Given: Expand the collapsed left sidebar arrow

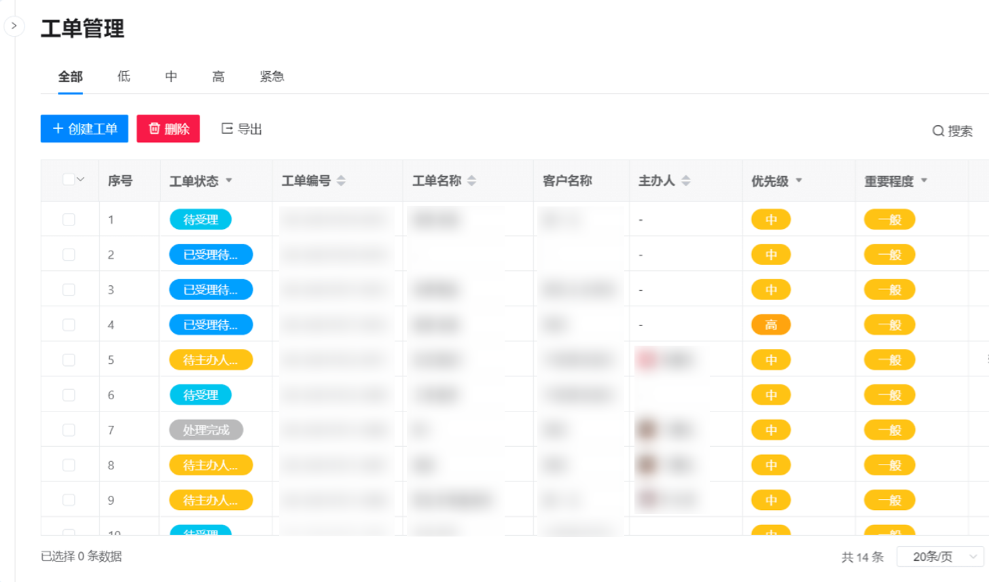Looking at the screenshot, I should coord(14,26).
